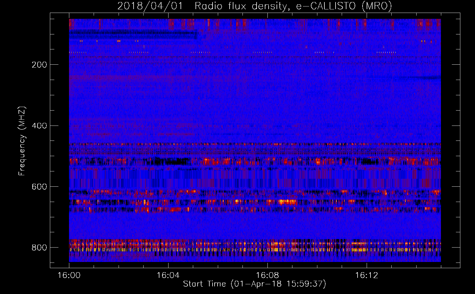Viewport: 475px width, 294px height.
Task: Click the 16:08 time tick label
Action: pyautogui.click(x=267, y=275)
